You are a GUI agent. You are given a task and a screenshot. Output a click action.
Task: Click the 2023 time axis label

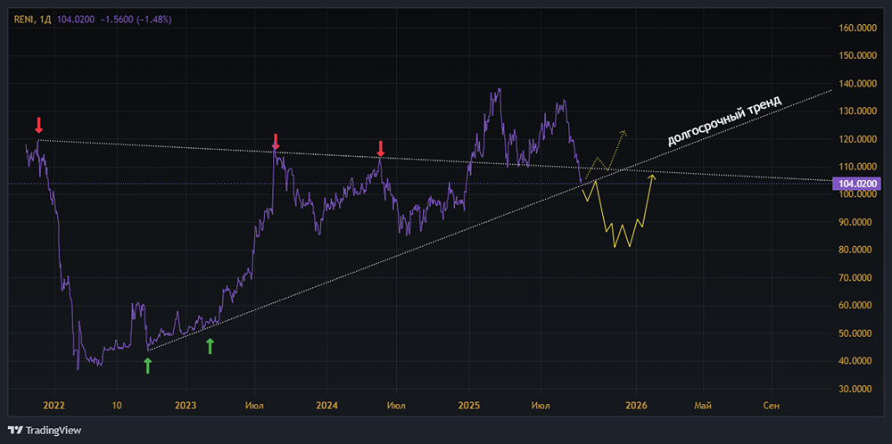point(186,406)
